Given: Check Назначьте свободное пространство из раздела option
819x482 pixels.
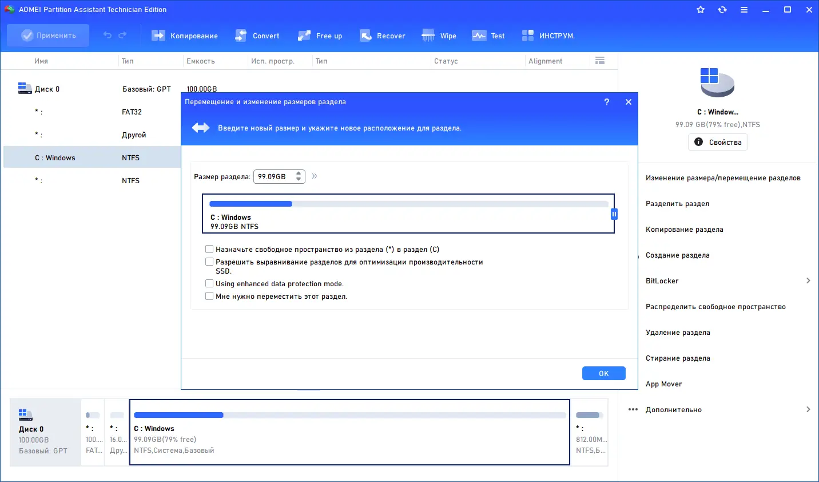Looking at the screenshot, I should [209, 250].
